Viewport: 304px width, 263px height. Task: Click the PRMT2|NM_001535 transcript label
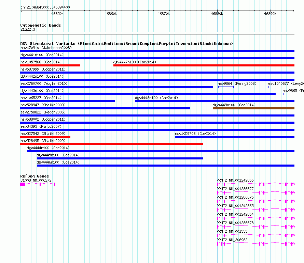point(232,231)
